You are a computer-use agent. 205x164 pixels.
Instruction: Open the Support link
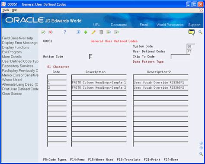pos(194,25)
